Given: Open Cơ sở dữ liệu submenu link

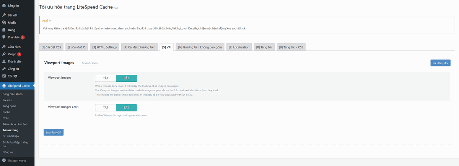Looking at the screenshot, I should tap(11, 136).
